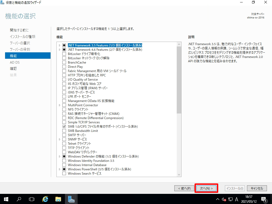Expand the MultiPoint Connector node
The image size is (272, 204).
click(x=60, y=105)
